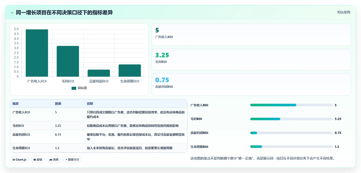361x173 pixels.
Task: Click the table data value 3.25
Action: click(x=58, y=126)
